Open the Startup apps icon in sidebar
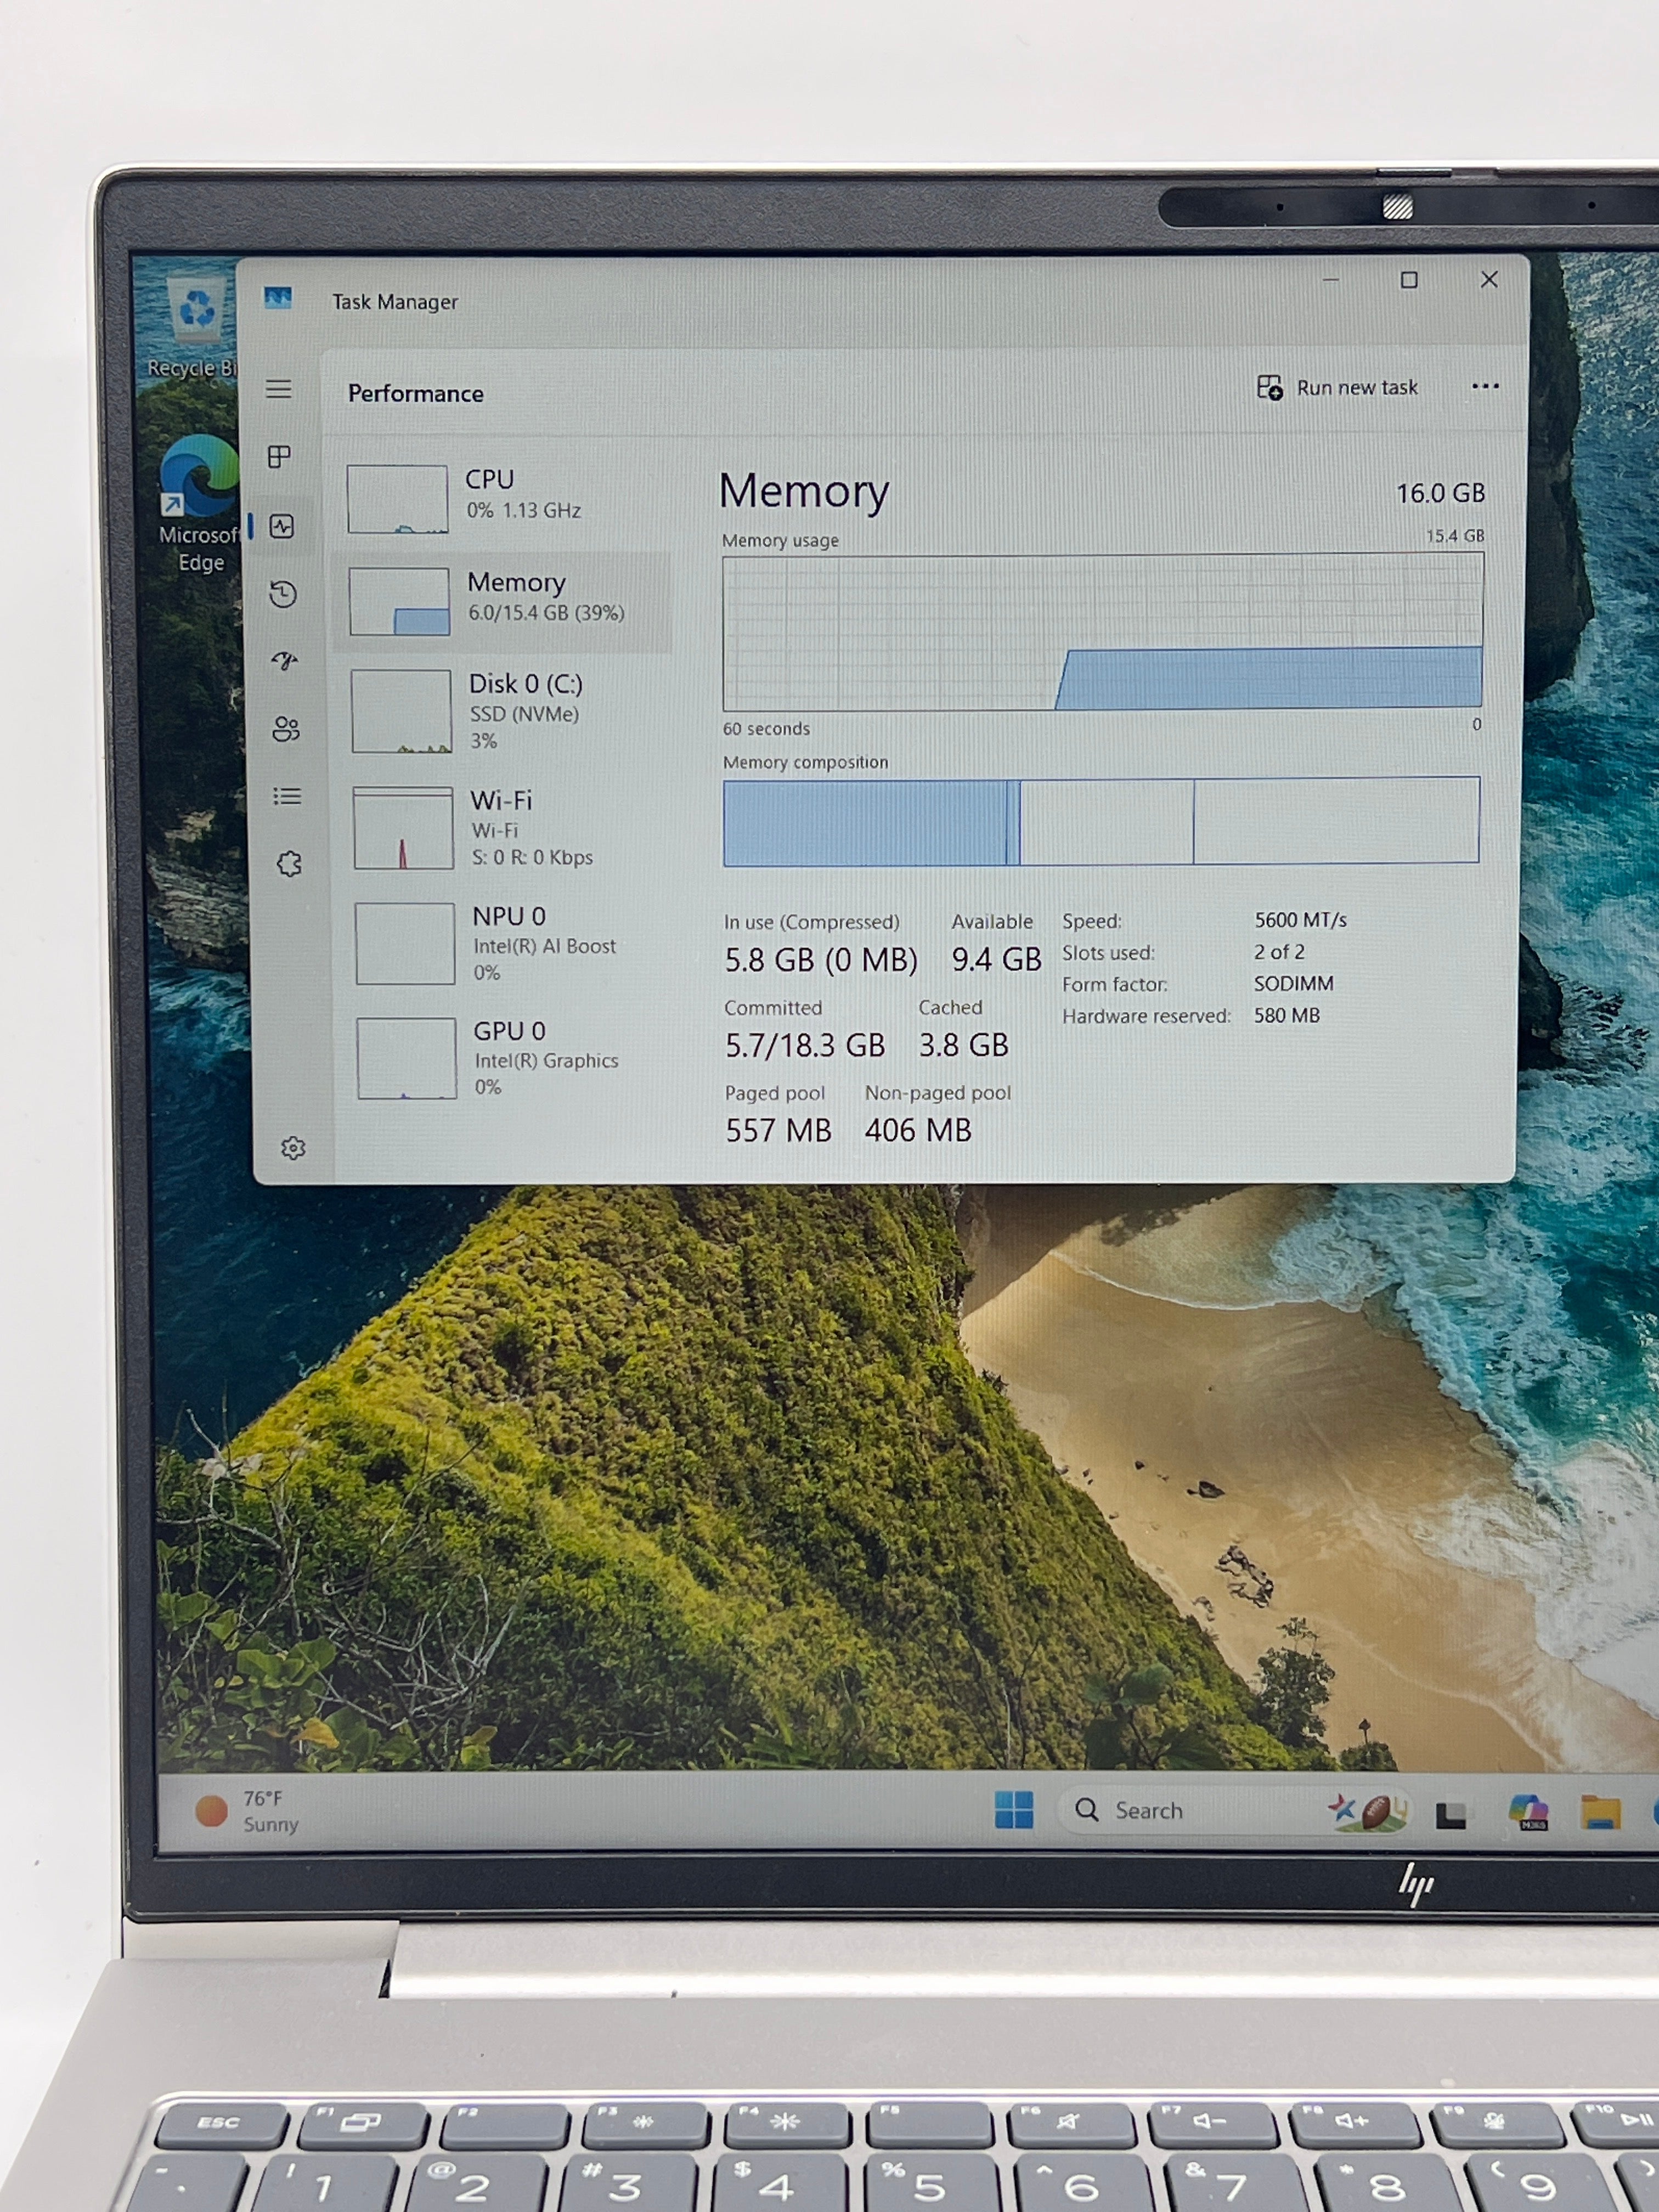Image resolution: width=1659 pixels, height=2212 pixels. pyautogui.click(x=285, y=661)
